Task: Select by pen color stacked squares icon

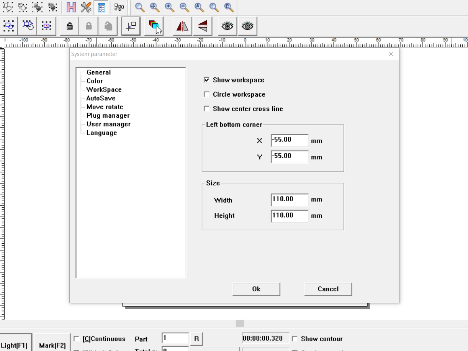Action: click(x=154, y=26)
